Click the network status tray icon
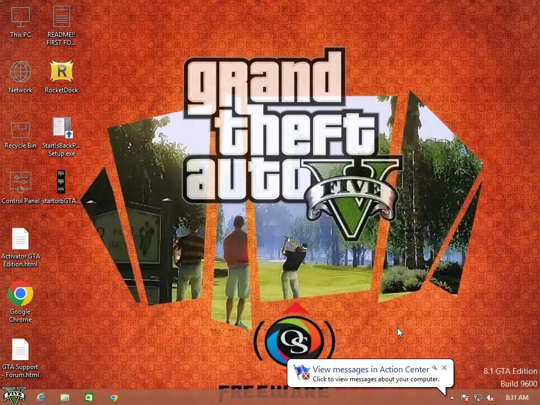540x405 pixels. coord(478,398)
